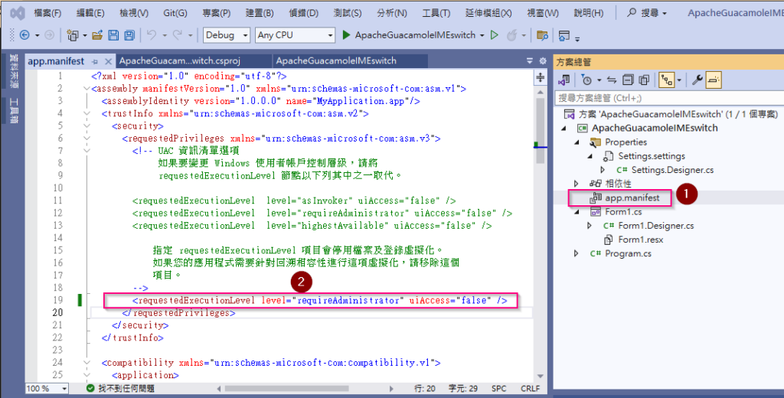Click the split editor icon above scrollbar

tap(540, 77)
